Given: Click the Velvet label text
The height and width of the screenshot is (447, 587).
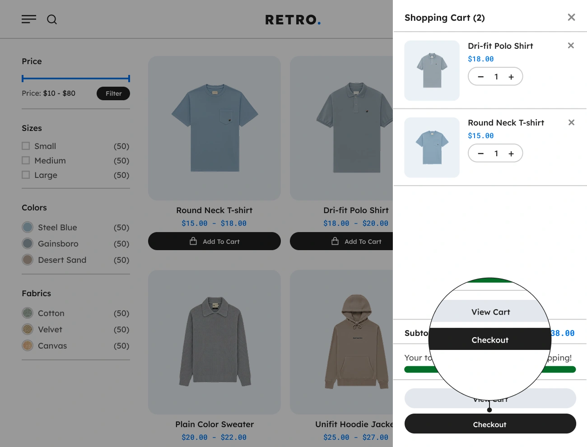Looking at the screenshot, I should click(50, 330).
